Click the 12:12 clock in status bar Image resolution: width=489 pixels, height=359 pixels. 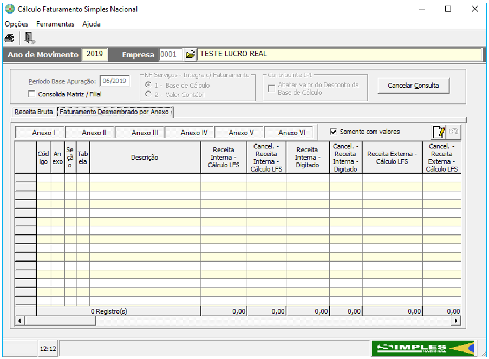point(48,349)
